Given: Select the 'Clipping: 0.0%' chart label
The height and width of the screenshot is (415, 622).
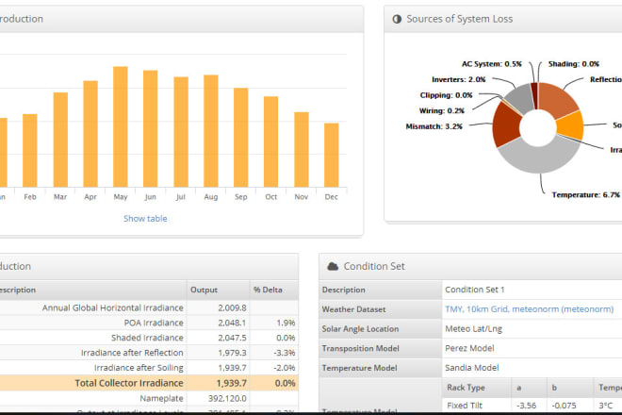Looking at the screenshot, I should pyautogui.click(x=447, y=95).
